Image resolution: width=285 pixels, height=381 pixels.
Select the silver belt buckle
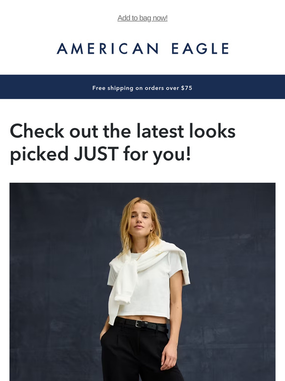[x=139, y=323]
